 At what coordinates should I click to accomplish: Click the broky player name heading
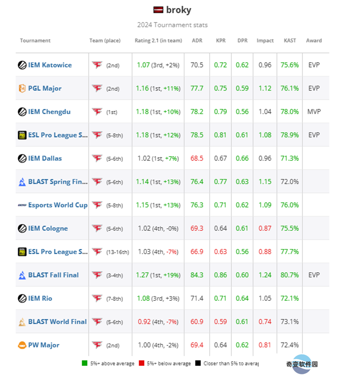pyautogui.click(x=179, y=10)
